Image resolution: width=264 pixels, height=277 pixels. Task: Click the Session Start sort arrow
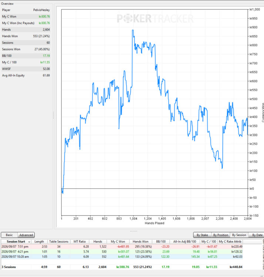click(29, 242)
